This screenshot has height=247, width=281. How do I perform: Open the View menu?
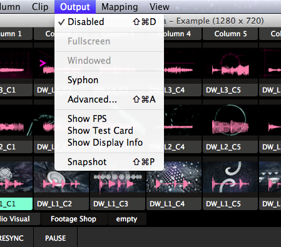click(x=160, y=7)
